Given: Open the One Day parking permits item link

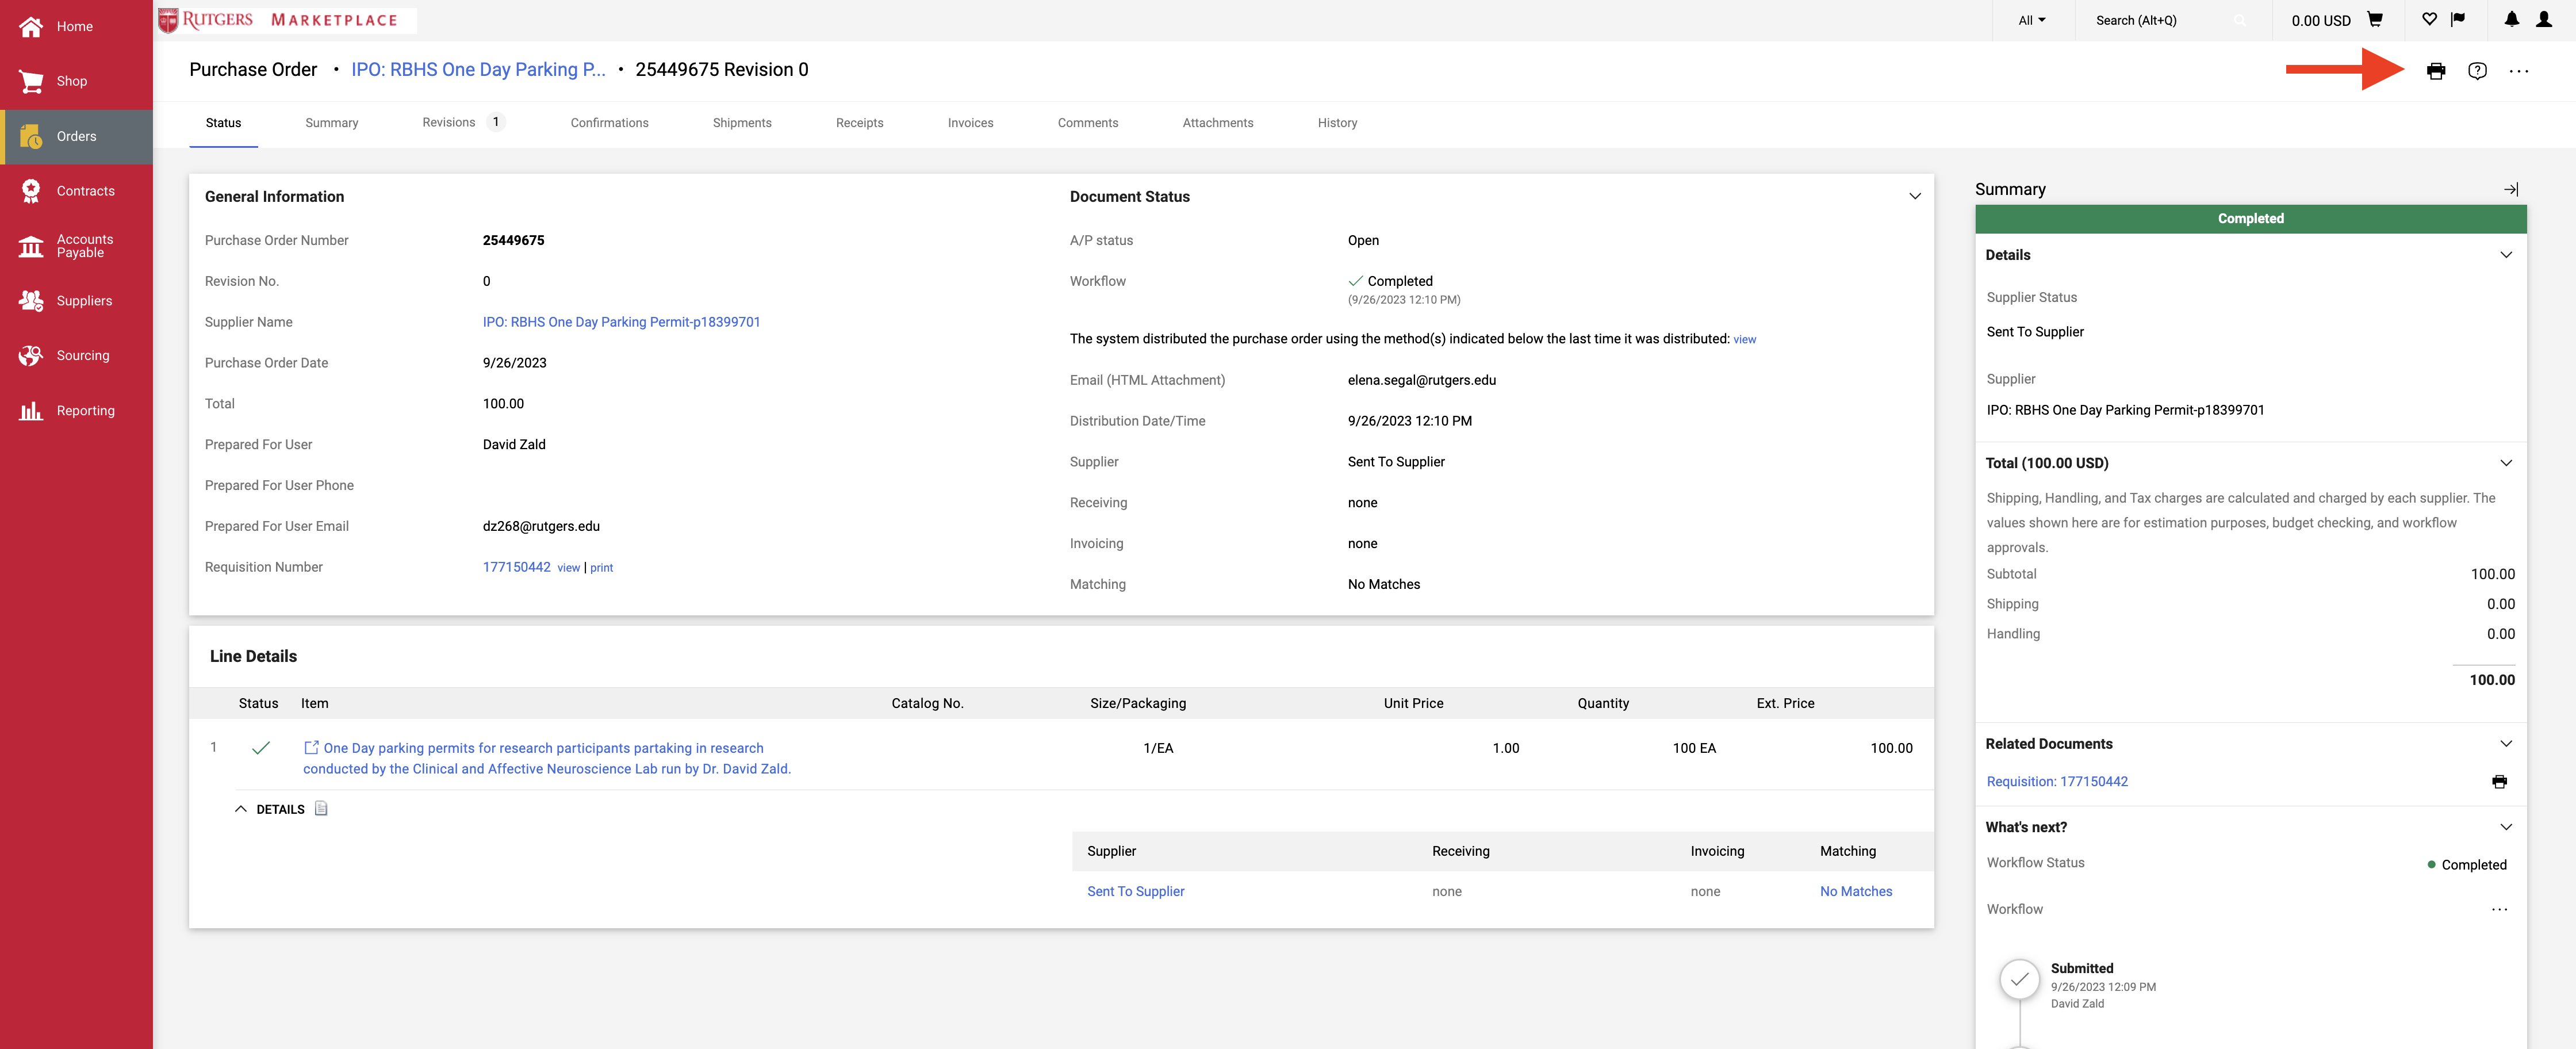Looking at the screenshot, I should click(547, 758).
